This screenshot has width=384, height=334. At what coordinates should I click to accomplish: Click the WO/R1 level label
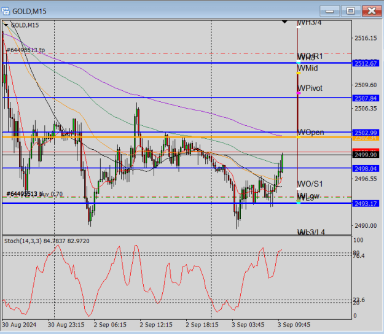tap(310, 56)
